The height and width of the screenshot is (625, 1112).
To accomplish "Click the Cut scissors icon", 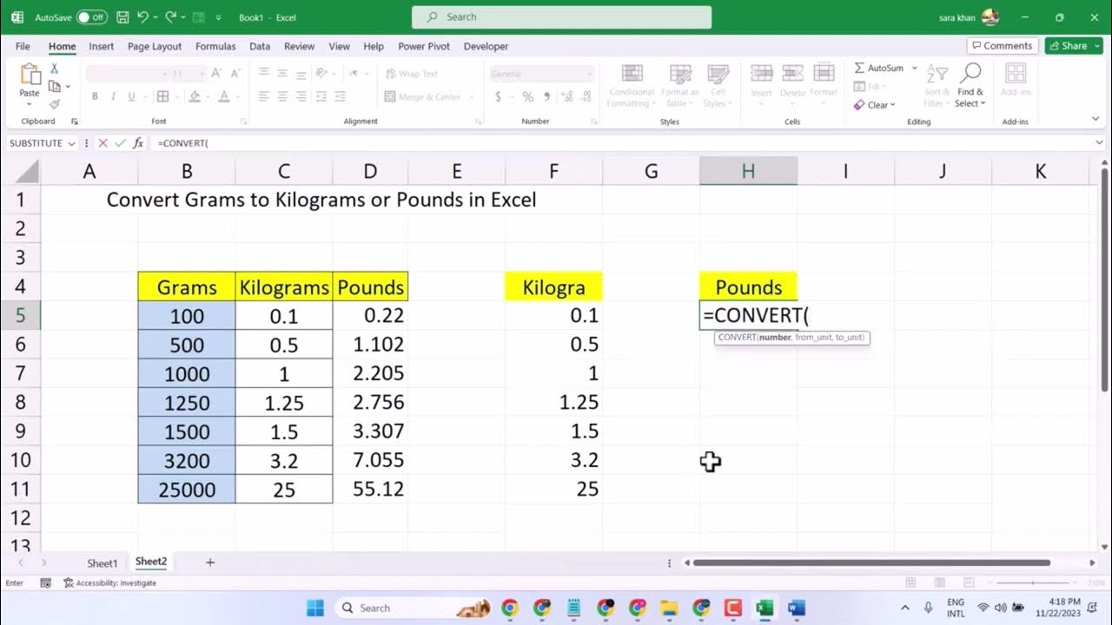I will [x=54, y=69].
